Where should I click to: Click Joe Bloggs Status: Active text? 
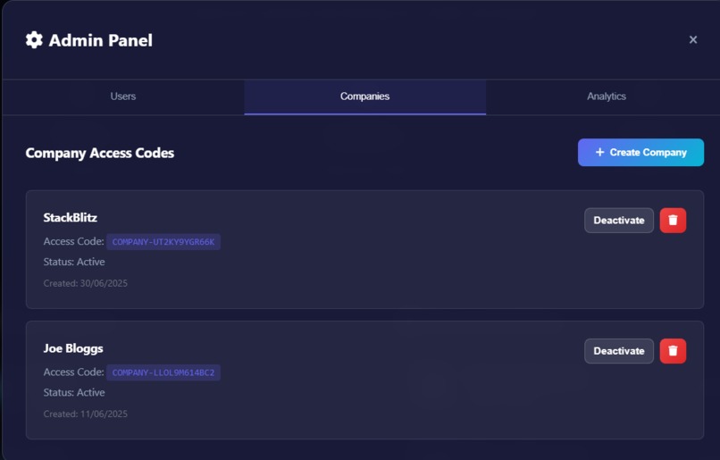[74, 392]
